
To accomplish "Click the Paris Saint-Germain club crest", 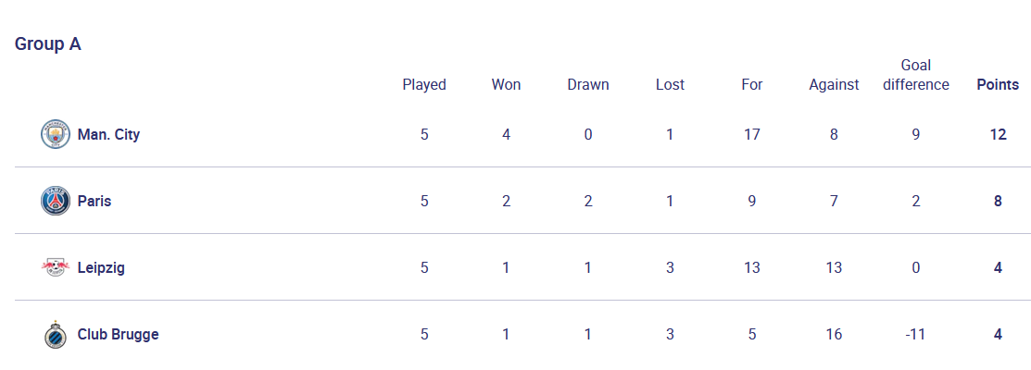I will click(x=56, y=201).
